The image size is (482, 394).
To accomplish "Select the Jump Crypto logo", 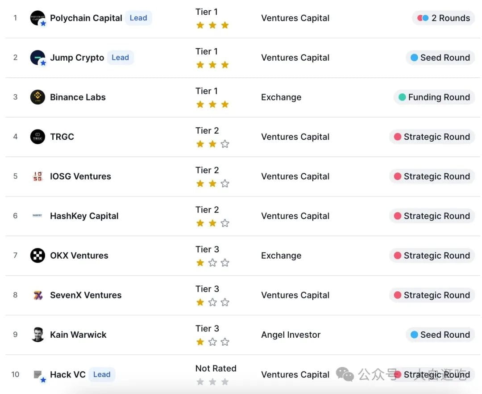I will pyautogui.click(x=37, y=58).
